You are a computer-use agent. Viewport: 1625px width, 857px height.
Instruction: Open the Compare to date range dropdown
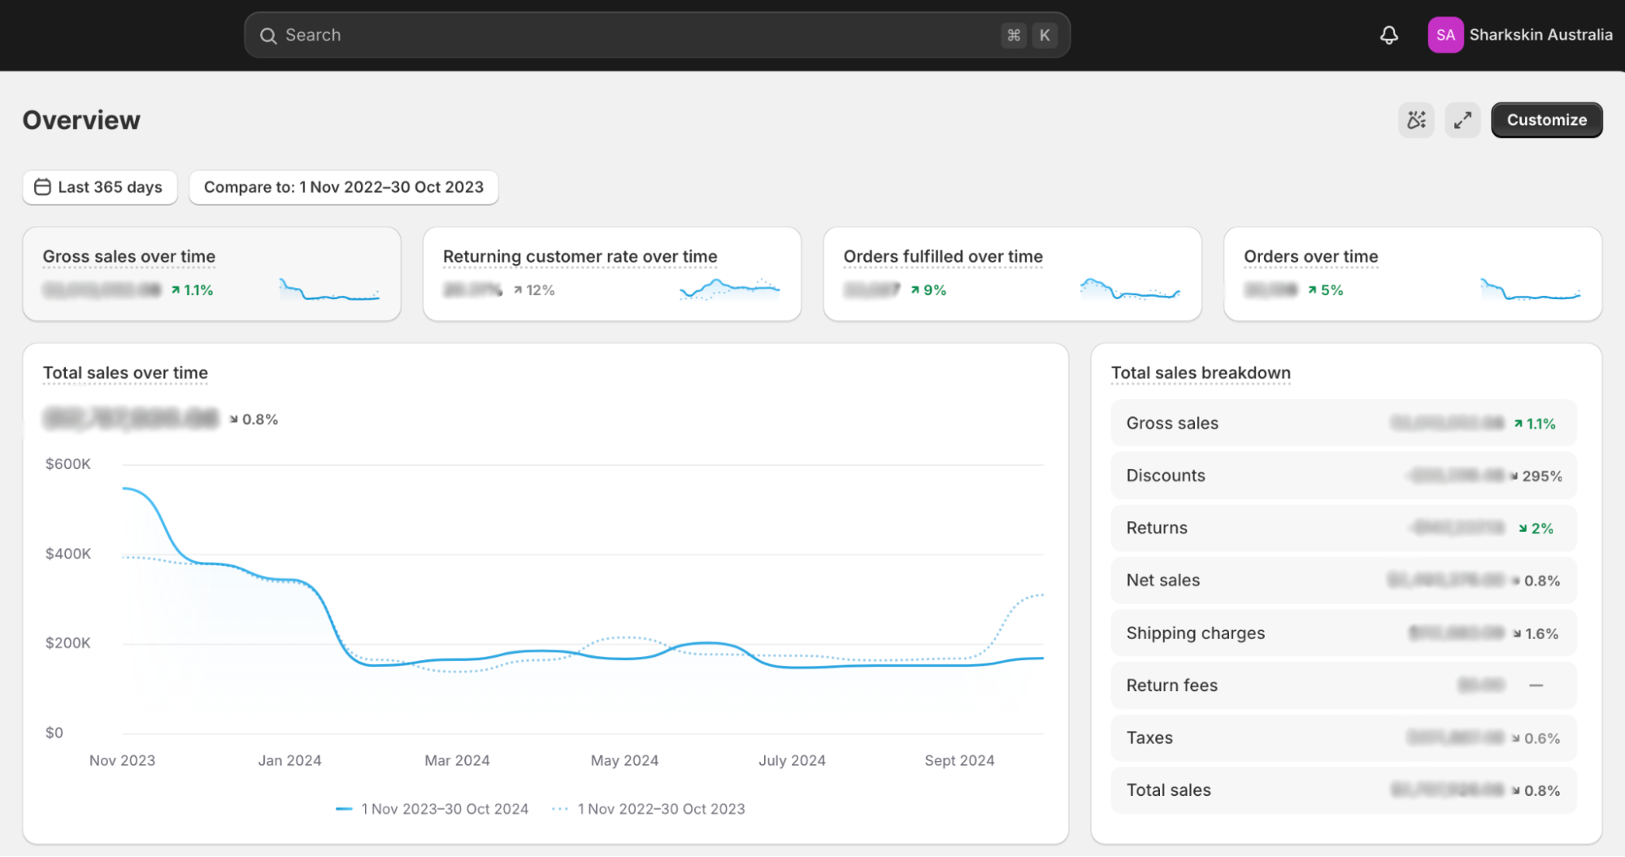coord(343,187)
